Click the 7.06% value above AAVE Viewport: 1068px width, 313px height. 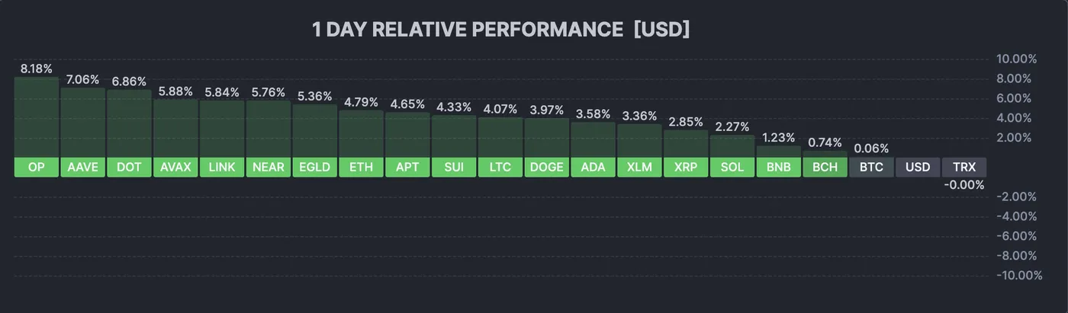click(x=82, y=79)
